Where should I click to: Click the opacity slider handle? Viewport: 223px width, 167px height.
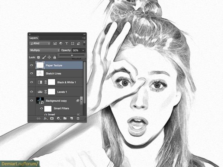pos(72,55)
